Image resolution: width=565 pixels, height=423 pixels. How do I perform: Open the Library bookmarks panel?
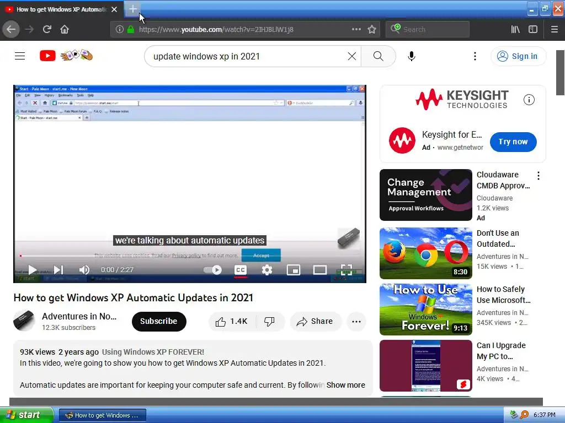click(515, 29)
